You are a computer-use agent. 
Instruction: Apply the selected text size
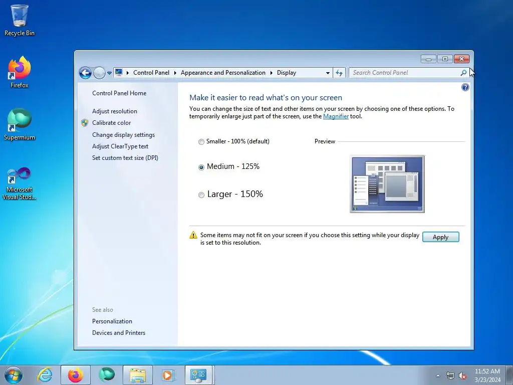440,237
